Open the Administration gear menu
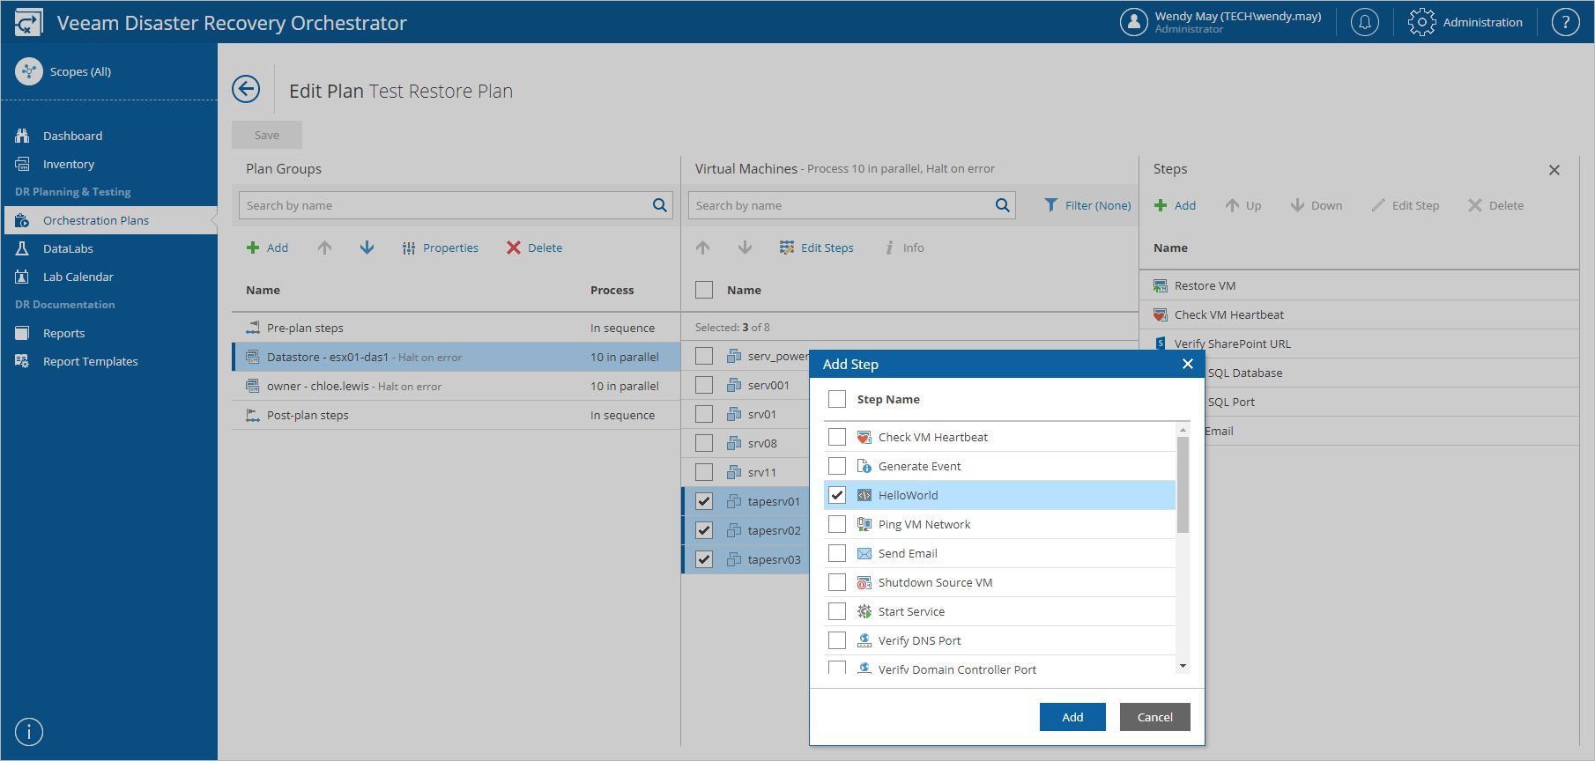 1465,22
